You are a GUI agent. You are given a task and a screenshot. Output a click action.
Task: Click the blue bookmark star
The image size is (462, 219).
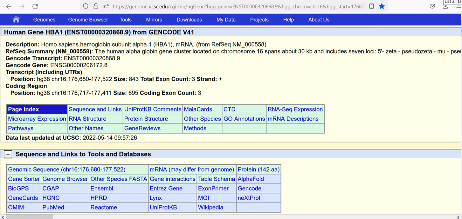coord(382,6)
